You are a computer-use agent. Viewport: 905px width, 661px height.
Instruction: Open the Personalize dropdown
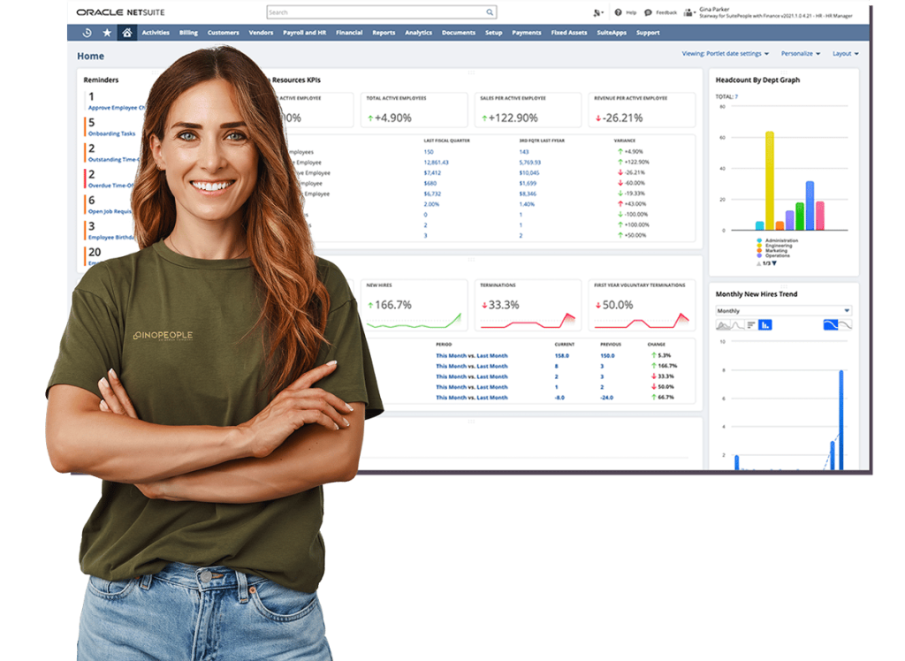click(x=798, y=53)
